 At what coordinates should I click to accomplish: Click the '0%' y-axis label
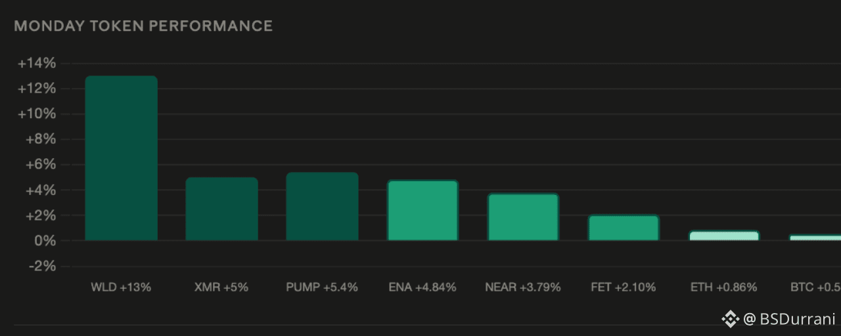[x=44, y=241]
